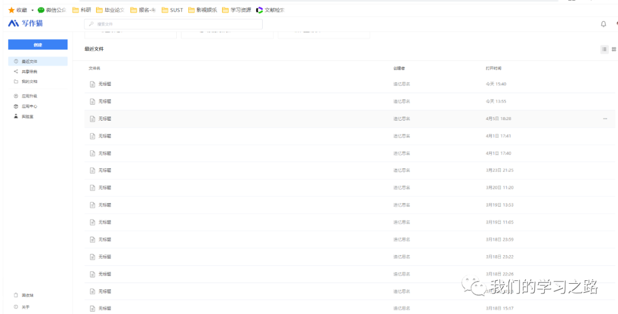Click the 写作猫 logo
618x314 pixels.
coord(25,23)
